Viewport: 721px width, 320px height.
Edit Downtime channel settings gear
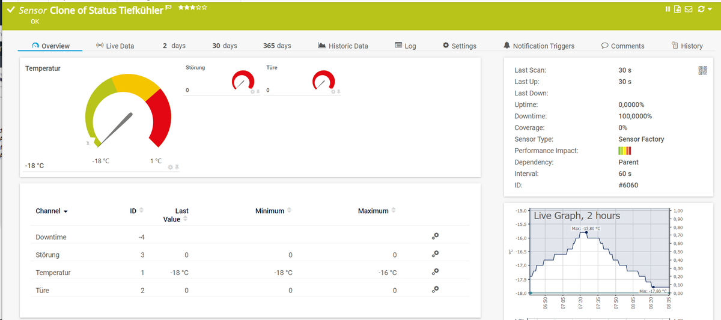435,237
